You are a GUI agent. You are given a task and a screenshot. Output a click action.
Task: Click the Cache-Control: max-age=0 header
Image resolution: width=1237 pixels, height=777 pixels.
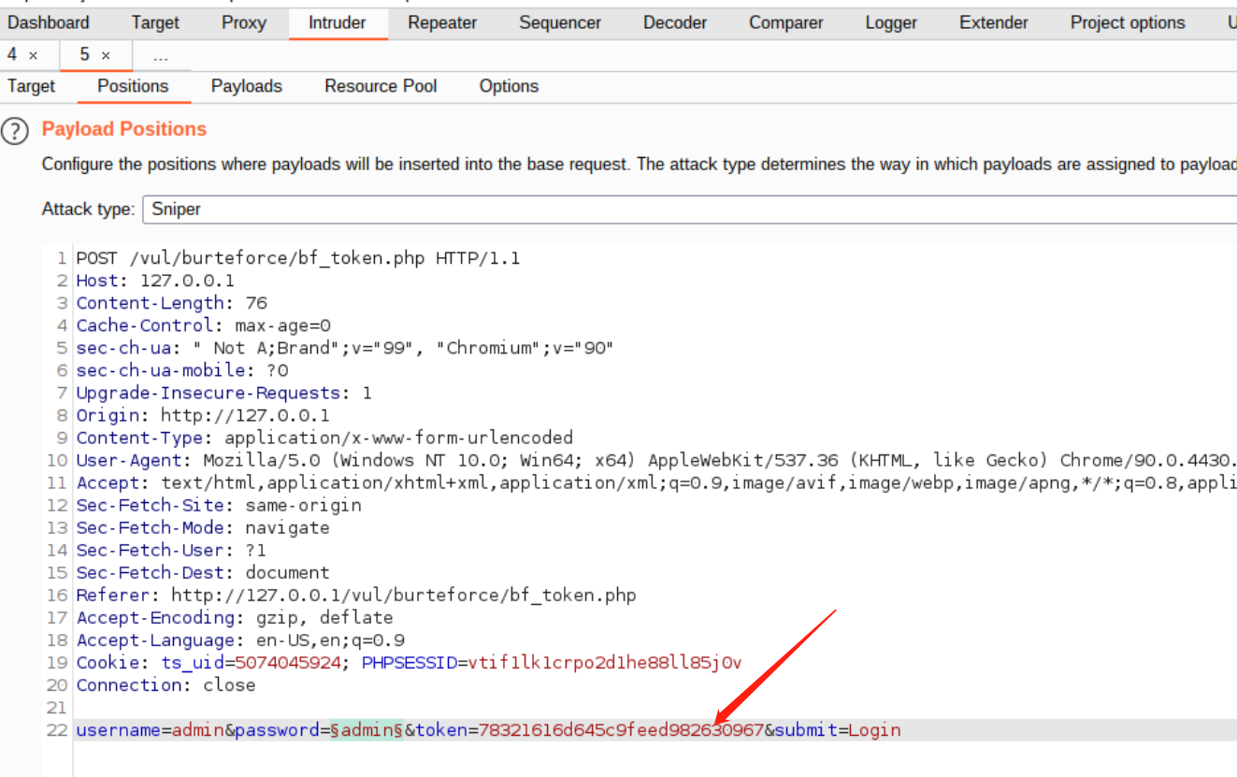pos(204,325)
